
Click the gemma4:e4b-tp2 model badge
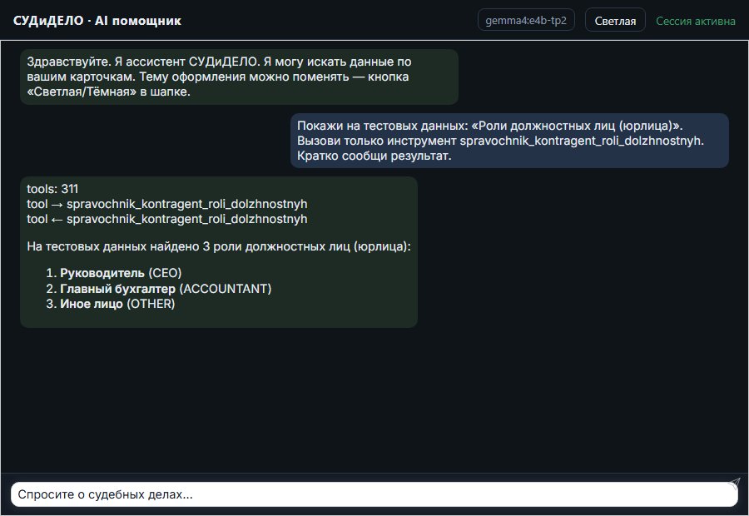click(526, 20)
